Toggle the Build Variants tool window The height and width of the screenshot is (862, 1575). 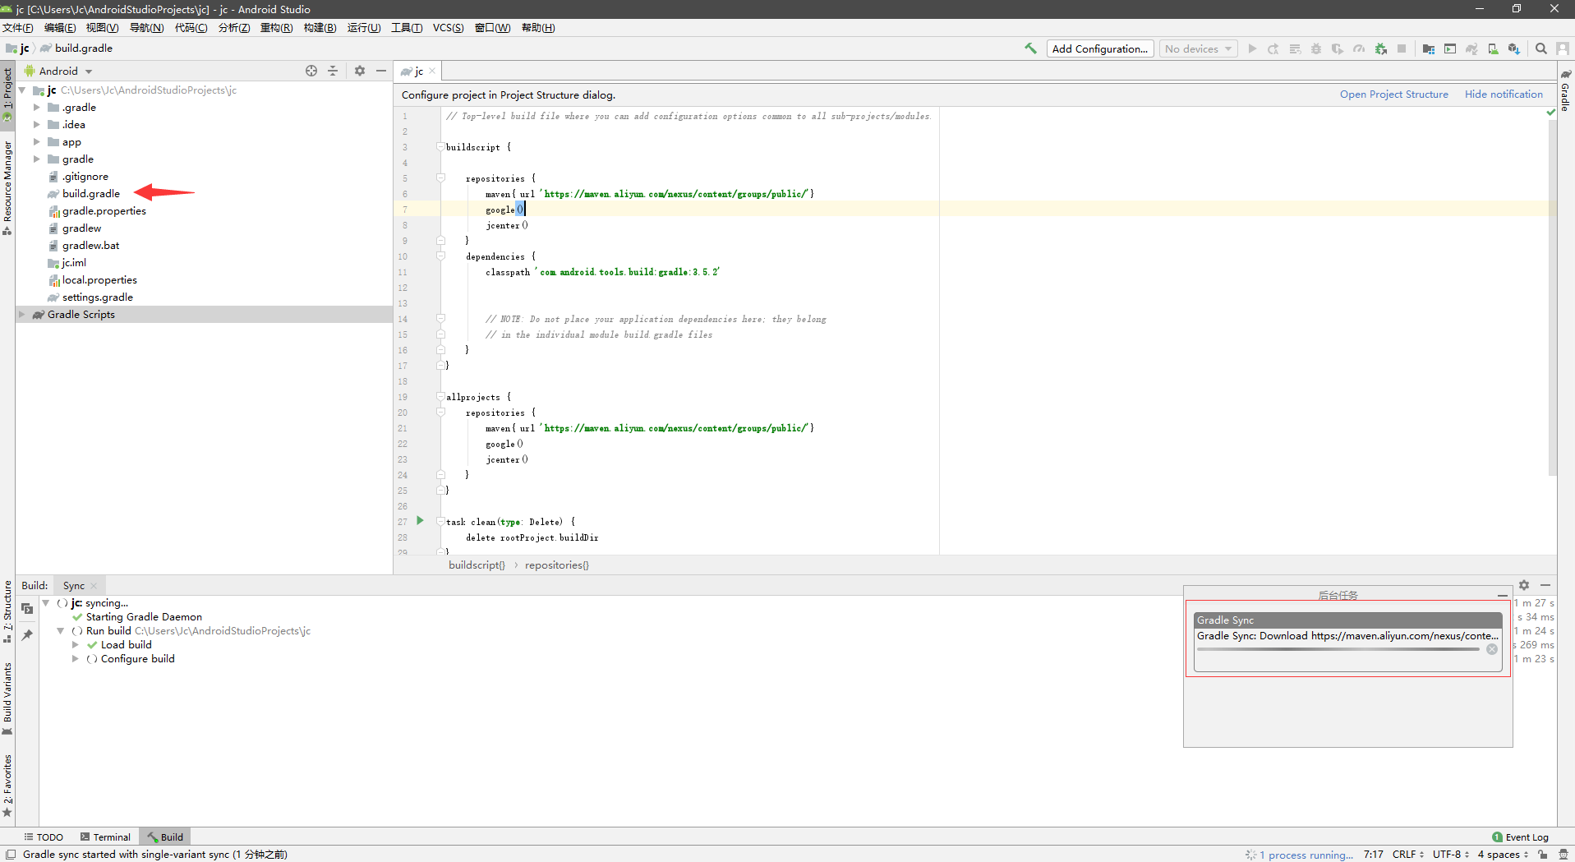pyautogui.click(x=7, y=698)
